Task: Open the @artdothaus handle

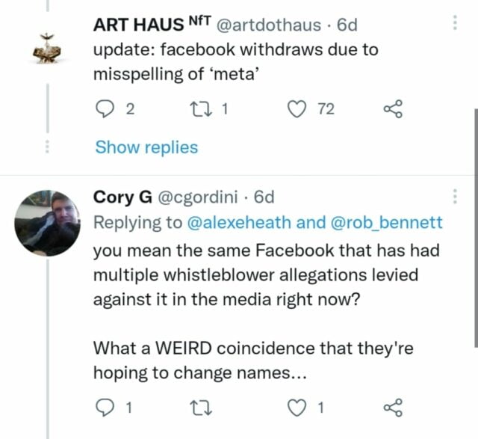Action: tap(270, 25)
